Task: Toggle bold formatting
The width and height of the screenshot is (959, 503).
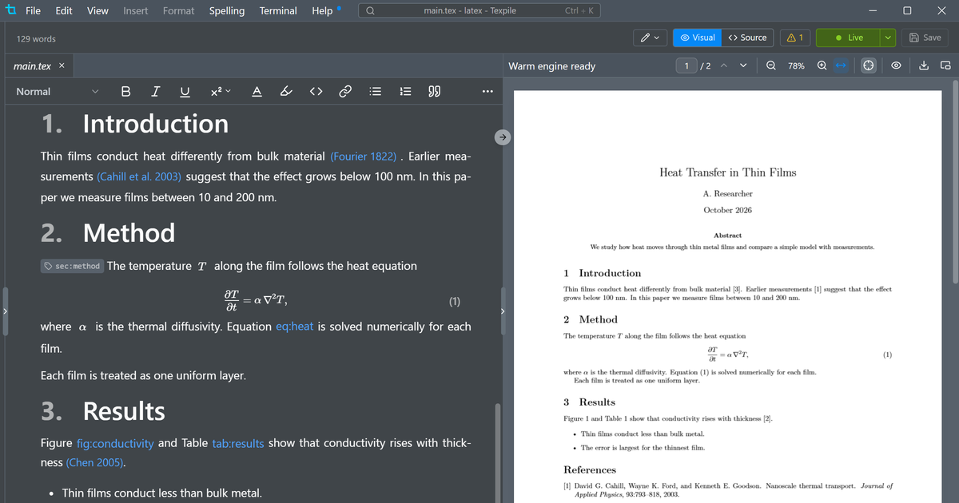Action: point(126,92)
